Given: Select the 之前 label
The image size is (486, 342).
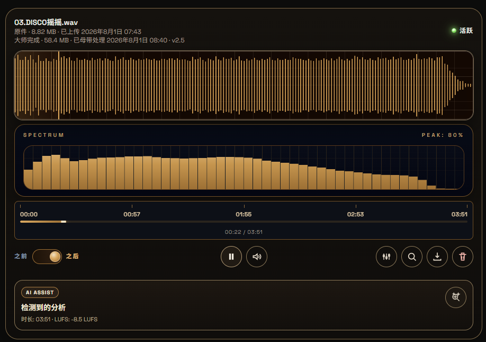Looking at the screenshot, I should 21,256.
